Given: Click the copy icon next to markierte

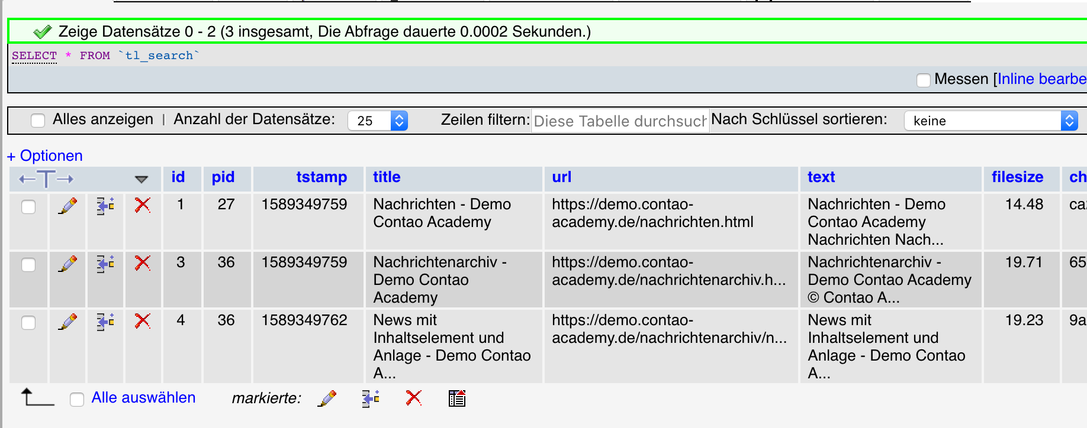Looking at the screenshot, I should [x=371, y=398].
